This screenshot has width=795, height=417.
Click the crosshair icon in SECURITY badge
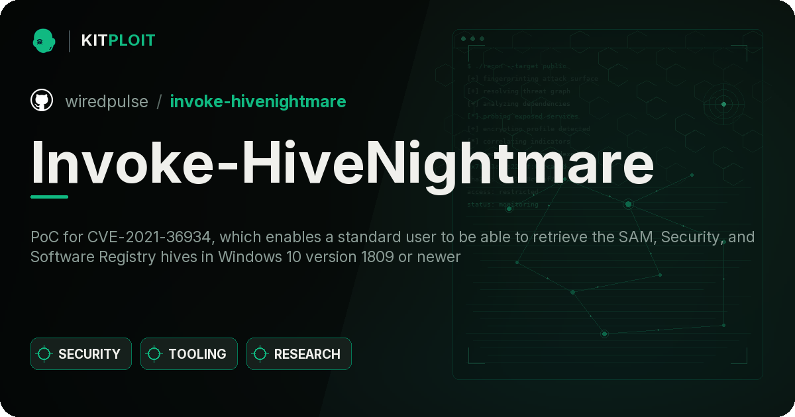pyautogui.click(x=44, y=354)
